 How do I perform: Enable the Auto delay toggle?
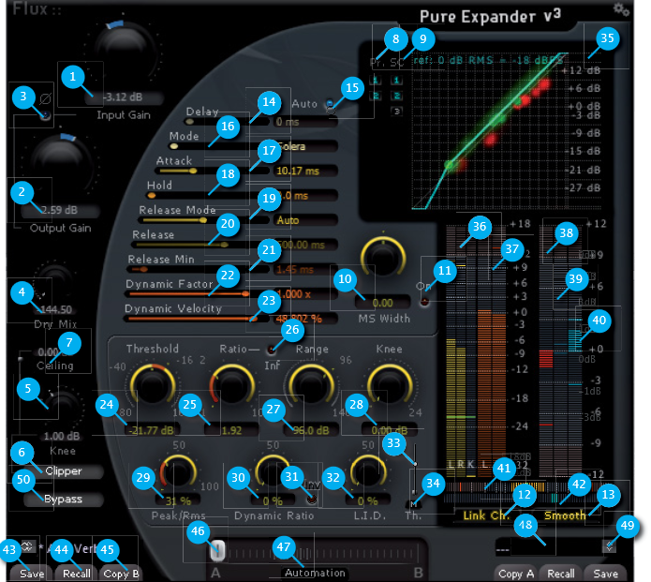pos(329,106)
